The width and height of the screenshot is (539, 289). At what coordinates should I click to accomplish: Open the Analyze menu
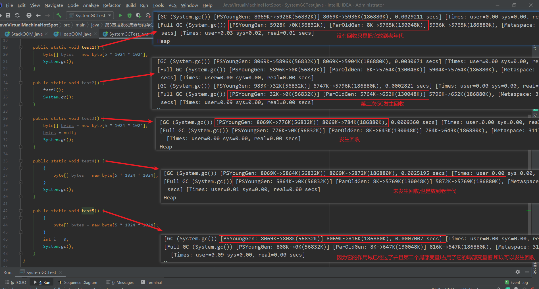click(x=91, y=5)
